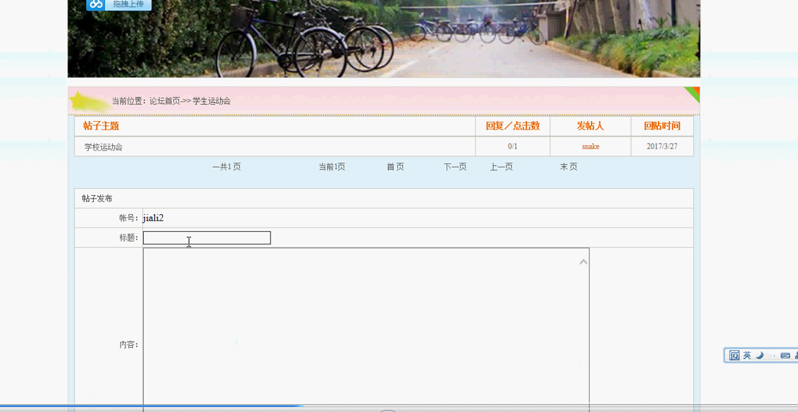Go to the 末页 last page

568,167
